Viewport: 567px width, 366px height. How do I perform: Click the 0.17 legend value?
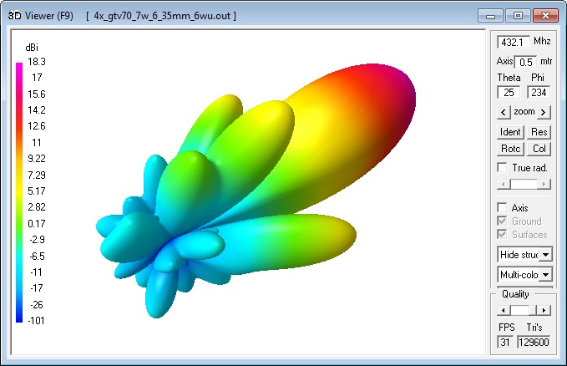point(37,223)
